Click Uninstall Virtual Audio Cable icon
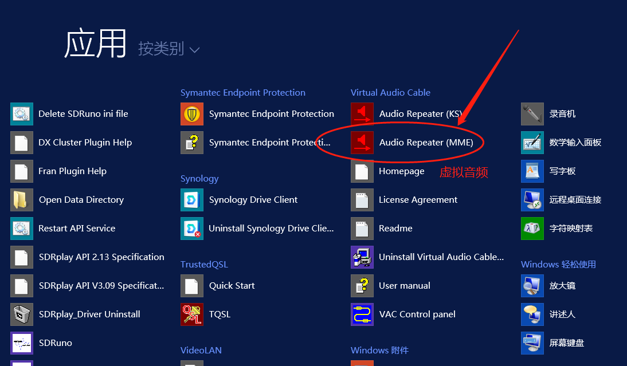The width and height of the screenshot is (627, 366). point(362,257)
